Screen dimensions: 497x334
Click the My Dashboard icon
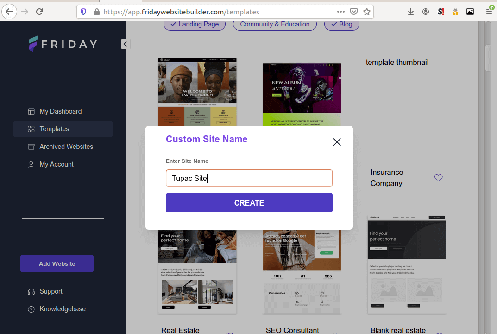(31, 111)
